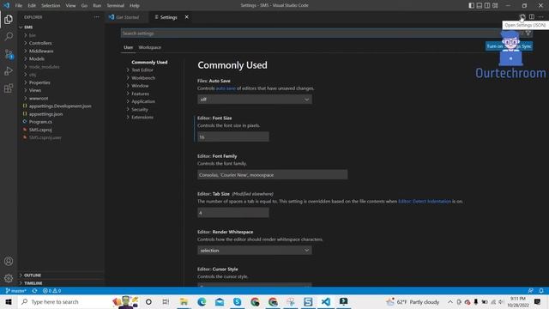The image size is (549, 309).
Task: Toggle secondary side bar layout icon
Action: click(x=487, y=5)
